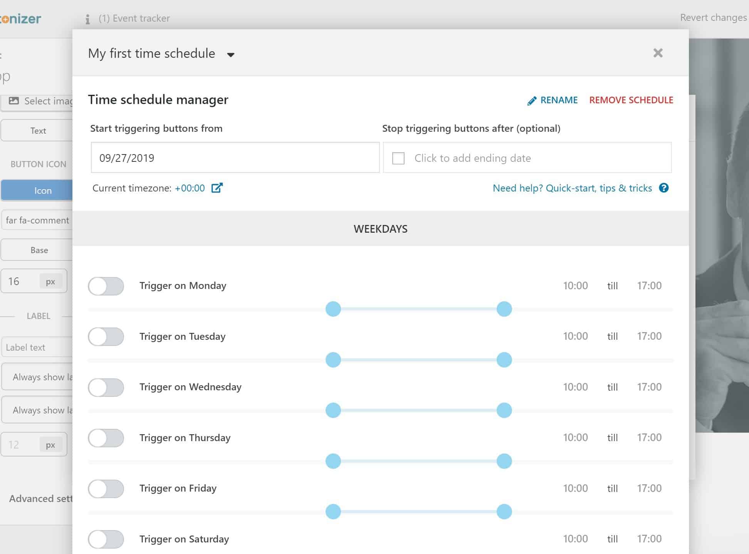Click the pencil icon next to RENAME

(x=532, y=101)
